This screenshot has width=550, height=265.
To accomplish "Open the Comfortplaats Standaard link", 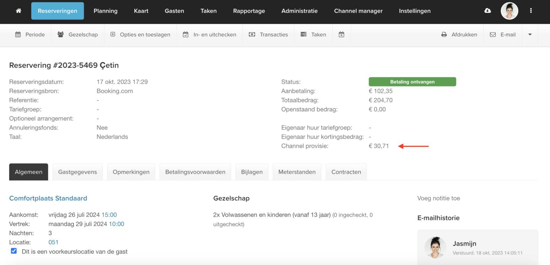I will point(48,198).
